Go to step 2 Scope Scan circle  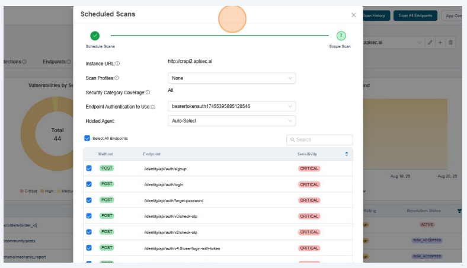click(341, 36)
